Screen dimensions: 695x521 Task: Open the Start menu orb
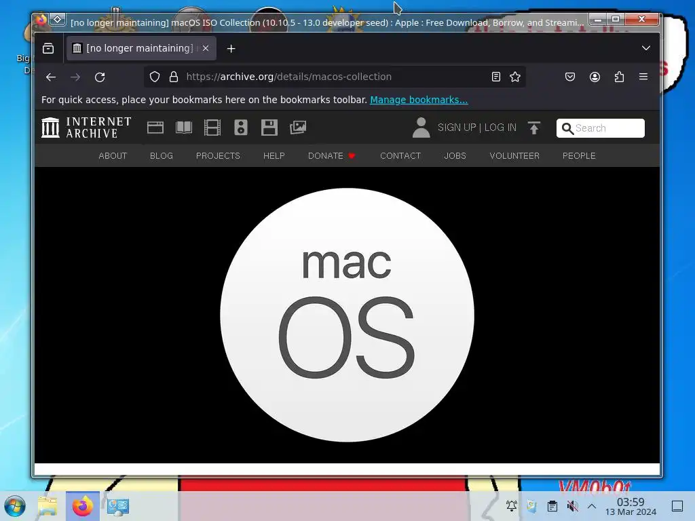(15, 506)
